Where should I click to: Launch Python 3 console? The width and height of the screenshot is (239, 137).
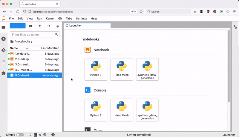coord(96,110)
